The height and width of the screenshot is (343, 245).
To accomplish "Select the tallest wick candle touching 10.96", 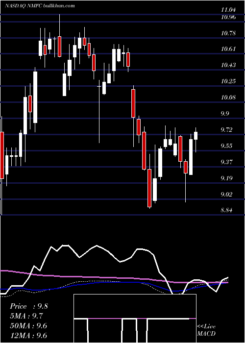I will click(59, 36).
